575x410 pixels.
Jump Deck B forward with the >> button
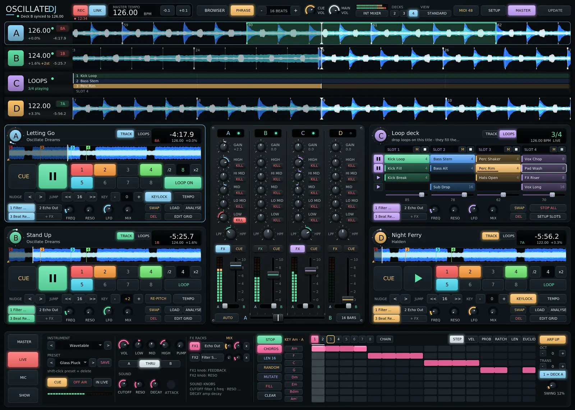tap(92, 299)
